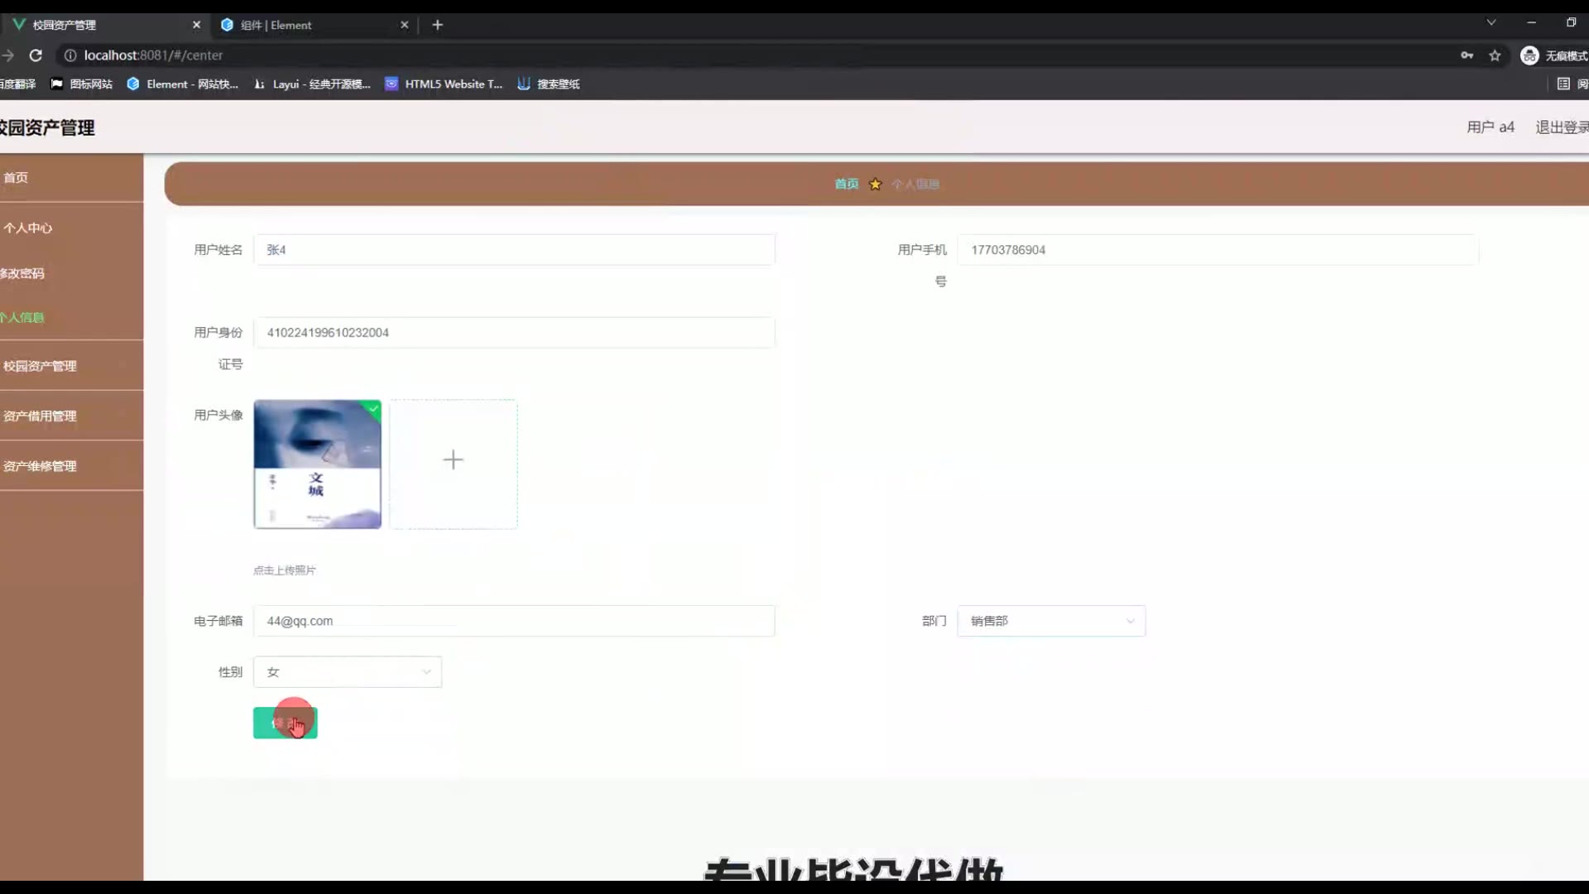The width and height of the screenshot is (1589, 894).
Task: Click the browser reload icon
Action: click(x=36, y=55)
